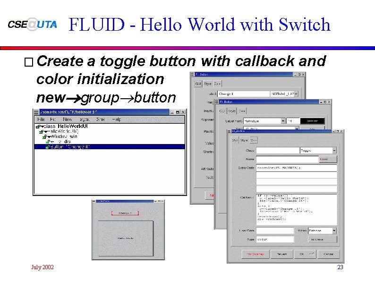
Task: Open the New menu
Action: (67, 119)
